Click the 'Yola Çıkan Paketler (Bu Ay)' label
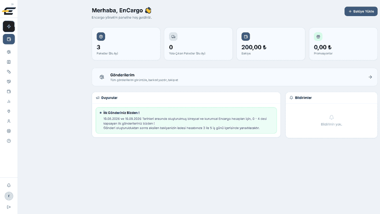This screenshot has height=214, width=380. [x=187, y=53]
